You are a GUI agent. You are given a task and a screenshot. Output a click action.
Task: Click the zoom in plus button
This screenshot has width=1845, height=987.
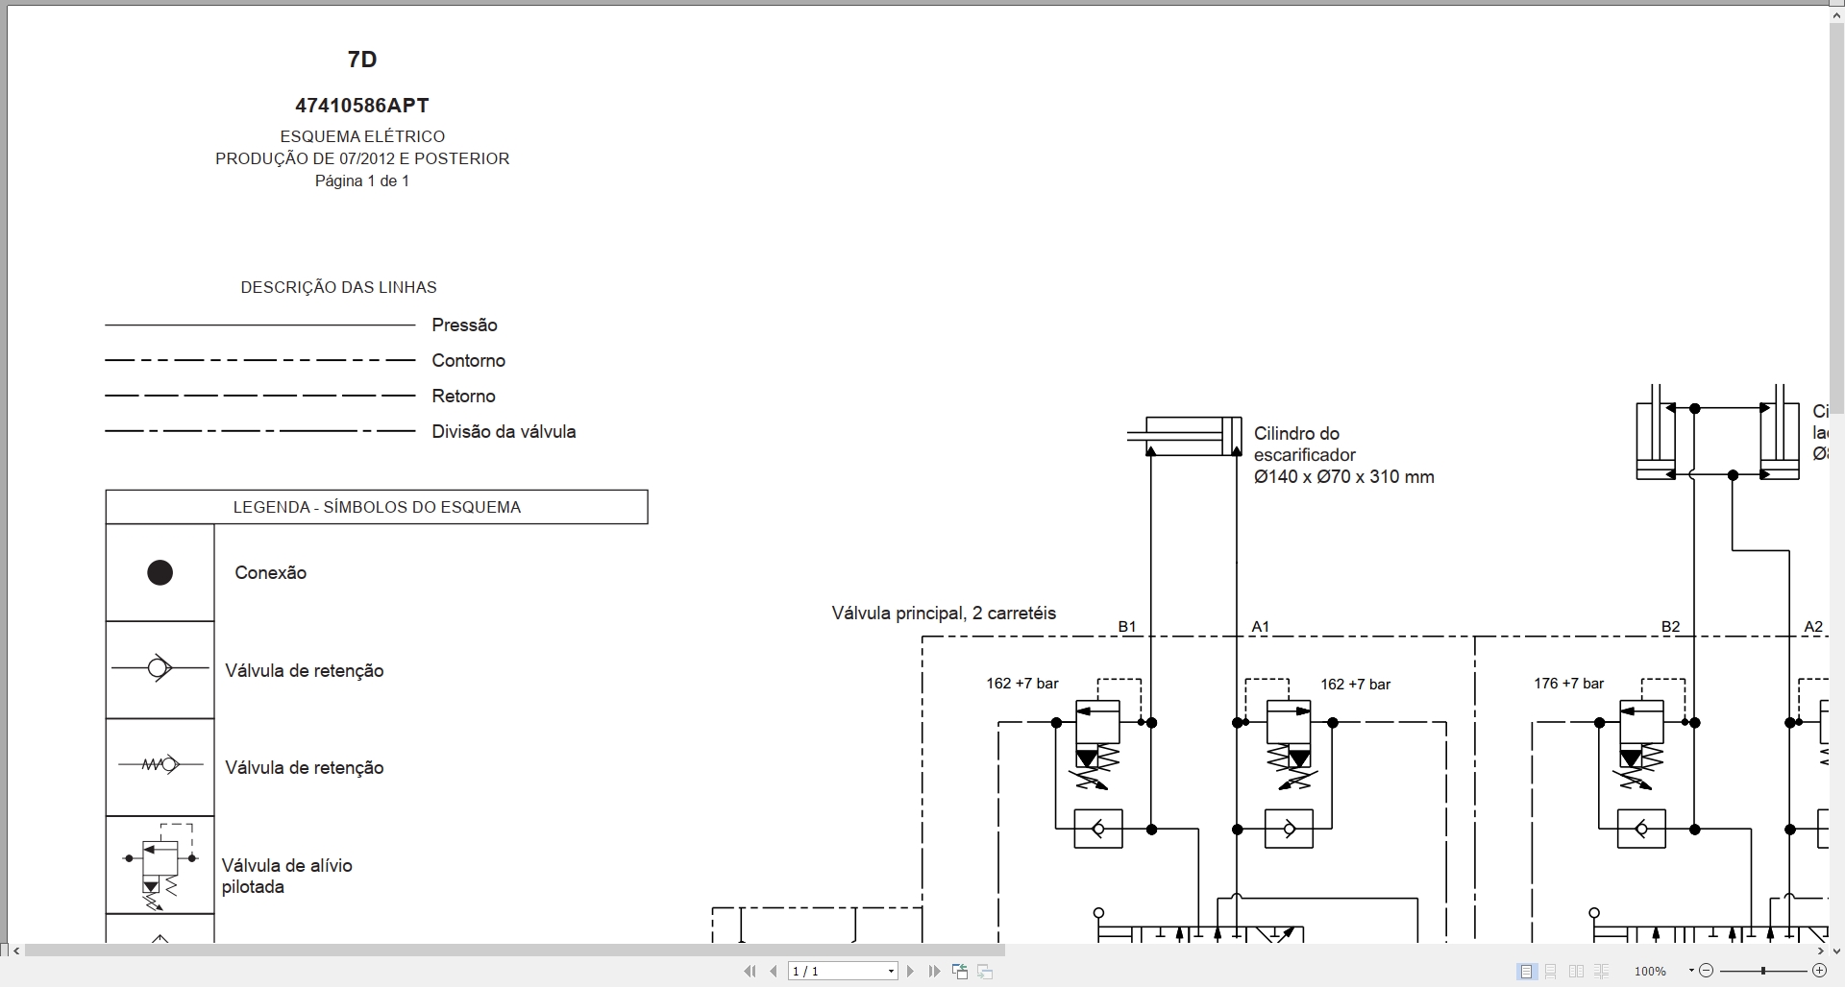[x=1819, y=972]
